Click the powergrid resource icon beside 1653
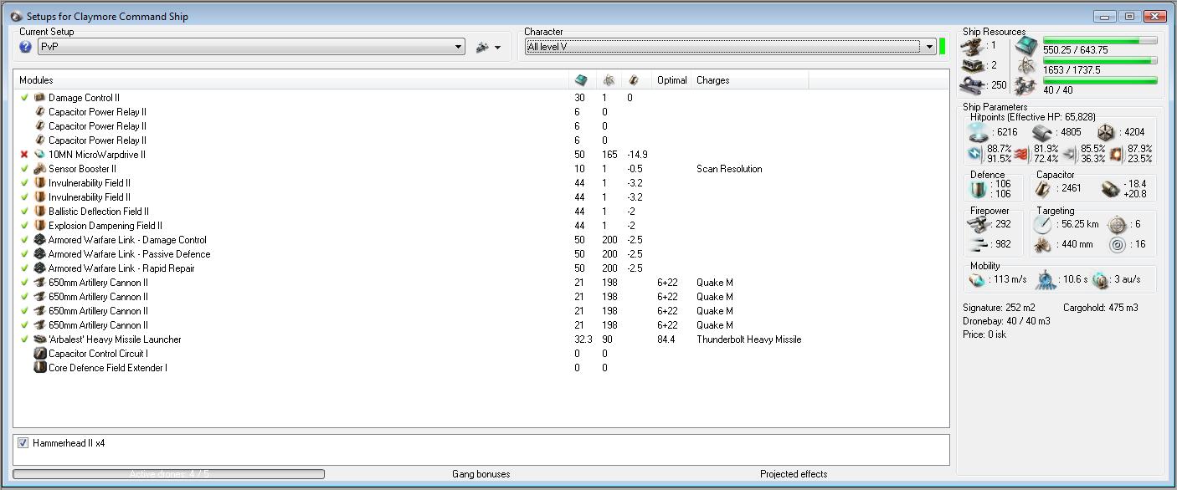The image size is (1177, 490). tap(1025, 66)
